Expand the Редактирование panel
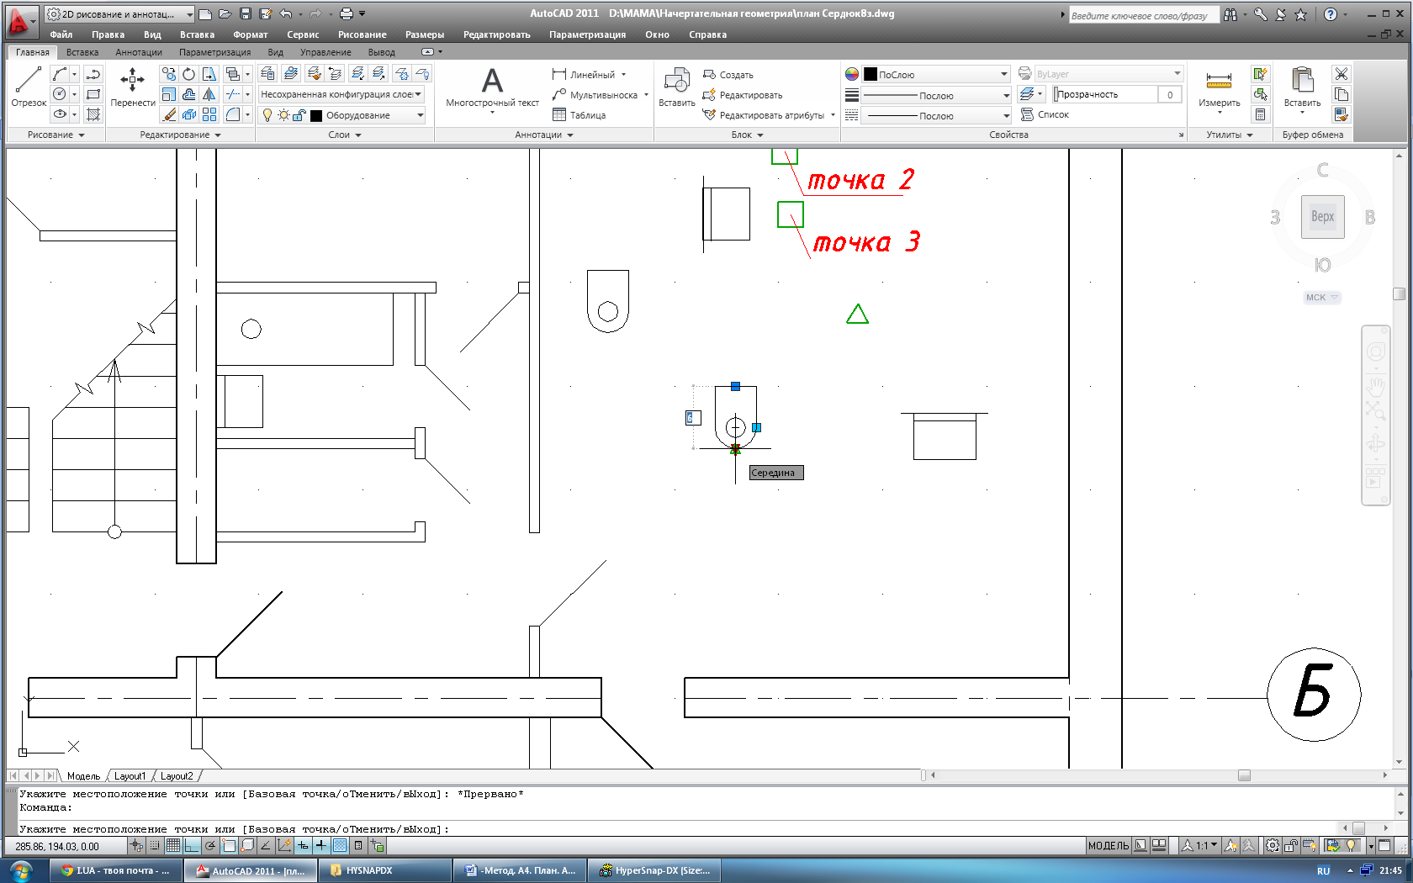The width and height of the screenshot is (1413, 883). pyautogui.click(x=180, y=135)
